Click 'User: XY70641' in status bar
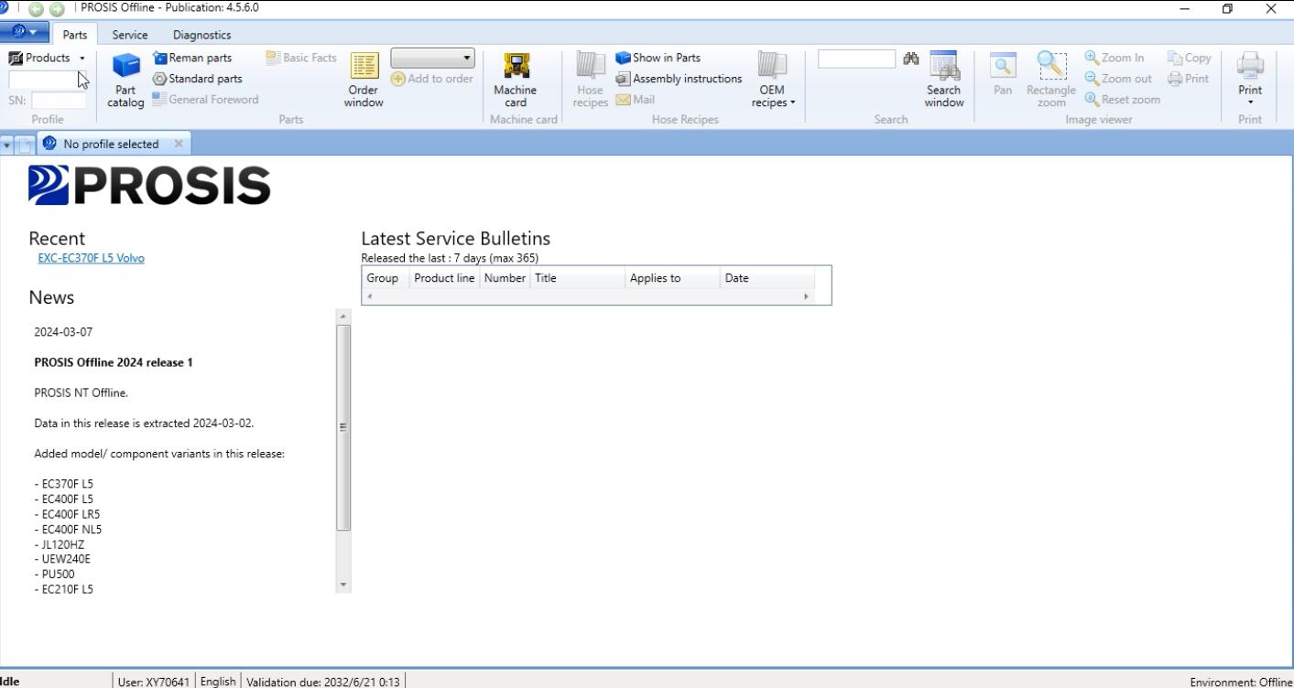The width and height of the screenshot is (1294, 688). click(x=154, y=682)
